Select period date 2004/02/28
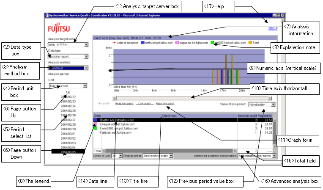Viewport: 323px width, 190px height. click(68, 124)
